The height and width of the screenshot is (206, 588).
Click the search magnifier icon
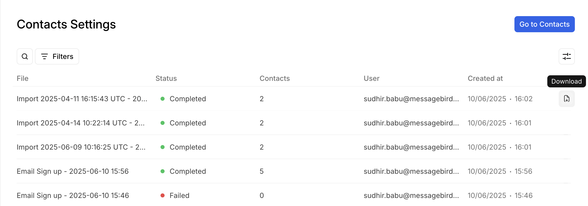click(x=25, y=56)
